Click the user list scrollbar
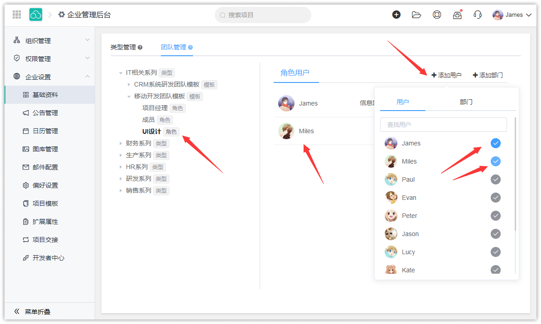Viewport: 541px width, 324px height. 515,172
